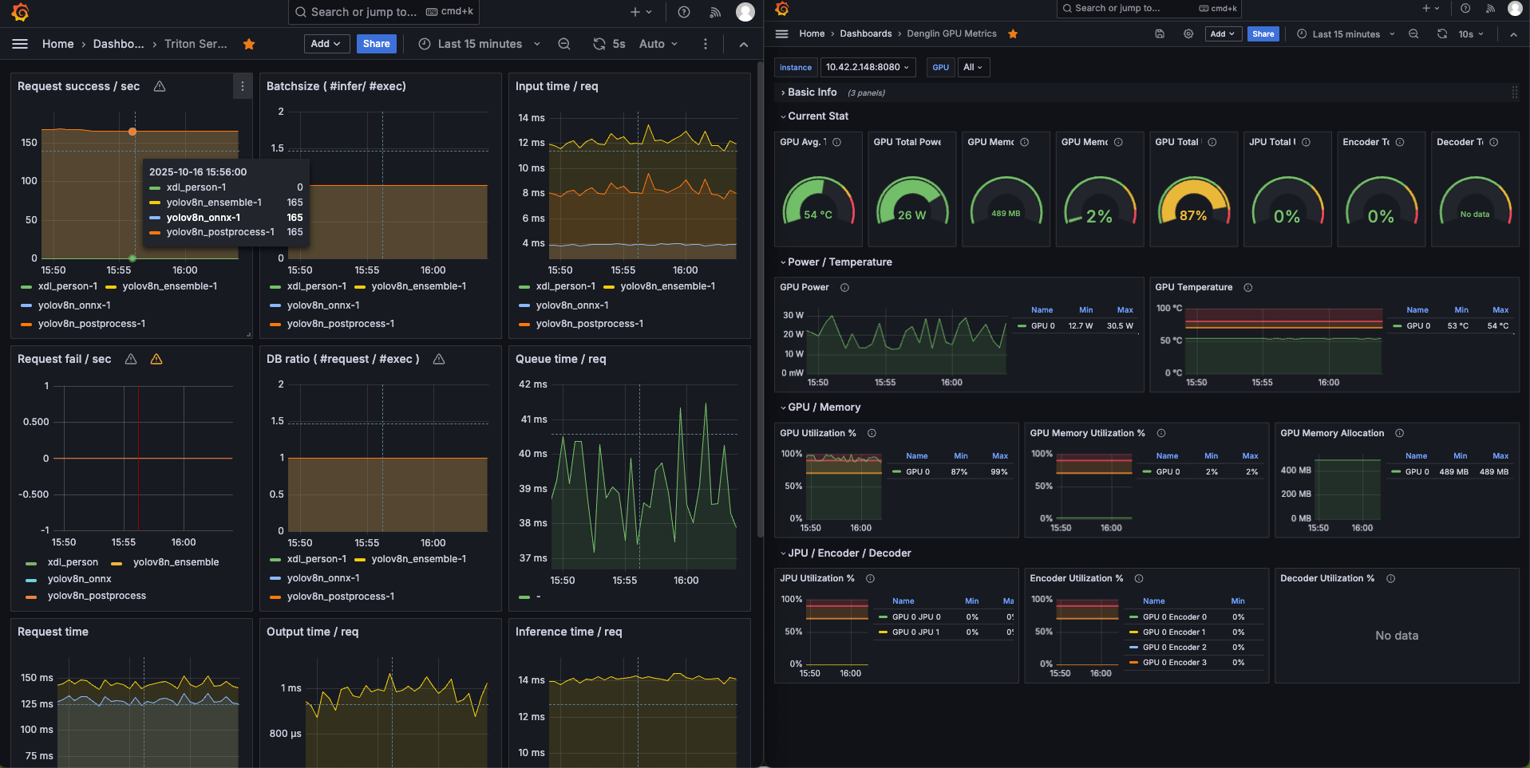1530x768 pixels.
Task: Click the Share button in Triton dashboard
Action: 376,44
